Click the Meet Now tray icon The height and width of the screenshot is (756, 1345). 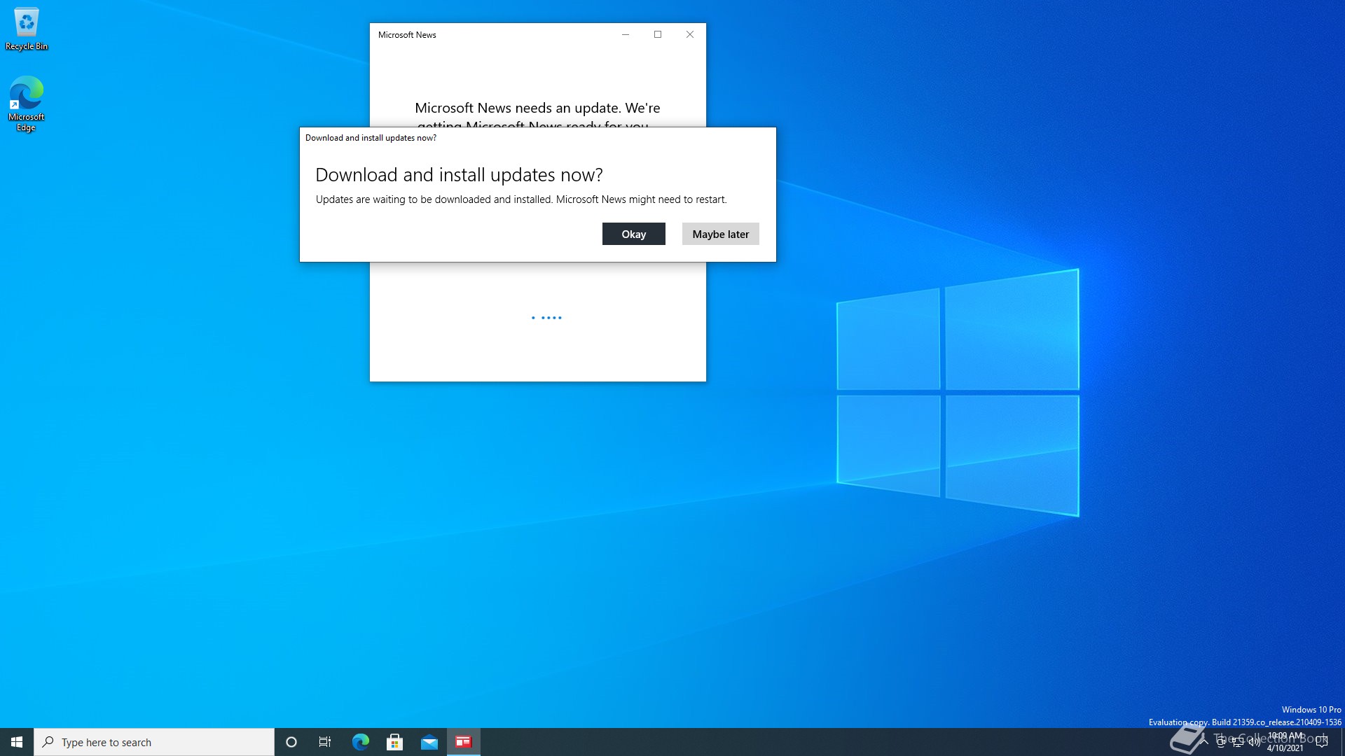coord(1221,742)
